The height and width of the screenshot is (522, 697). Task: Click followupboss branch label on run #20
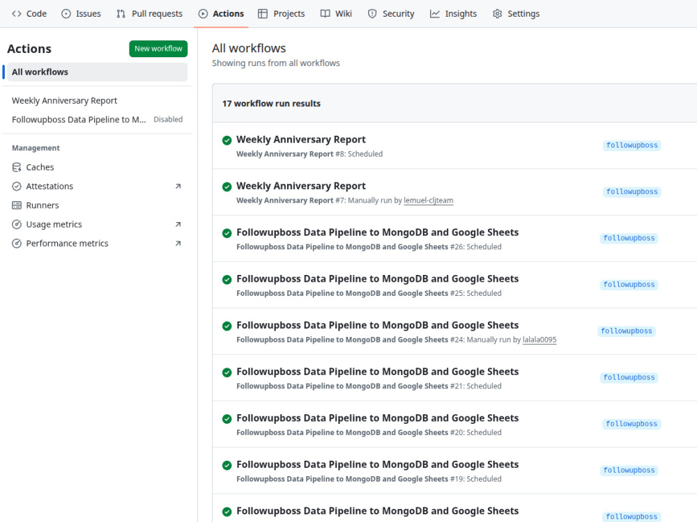coord(631,424)
